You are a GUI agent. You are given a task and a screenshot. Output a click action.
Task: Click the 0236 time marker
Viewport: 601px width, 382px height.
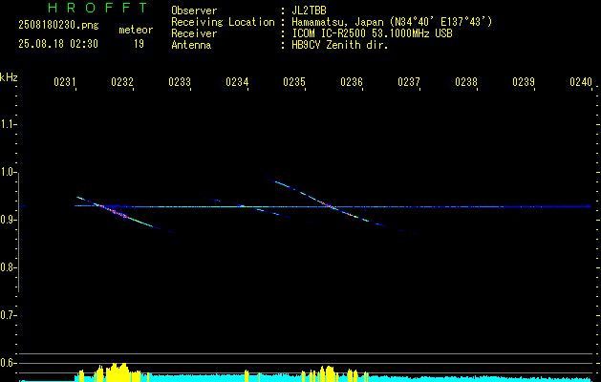point(352,82)
